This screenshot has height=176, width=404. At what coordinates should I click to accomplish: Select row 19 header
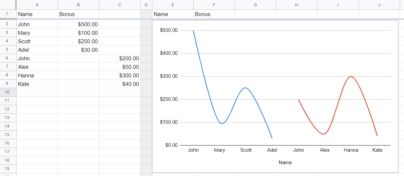coord(8,169)
